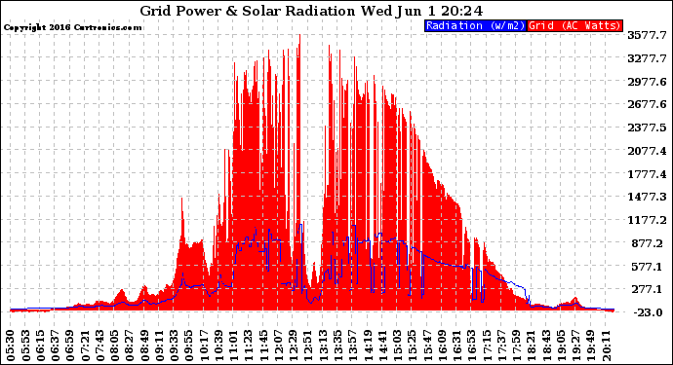The height and width of the screenshot is (365, 673).
Task: Click the x-axis time label 08:27
Action: 130,346
